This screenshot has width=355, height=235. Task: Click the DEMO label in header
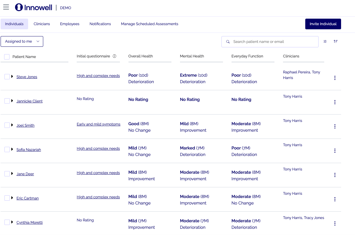click(x=65, y=8)
